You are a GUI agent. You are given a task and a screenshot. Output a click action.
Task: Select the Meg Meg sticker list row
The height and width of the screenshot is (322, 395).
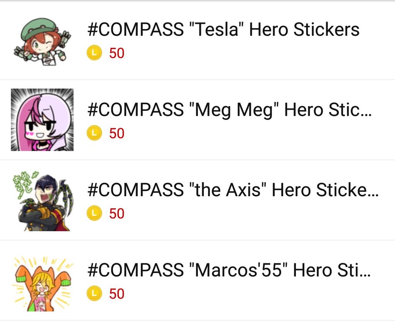pos(197,120)
